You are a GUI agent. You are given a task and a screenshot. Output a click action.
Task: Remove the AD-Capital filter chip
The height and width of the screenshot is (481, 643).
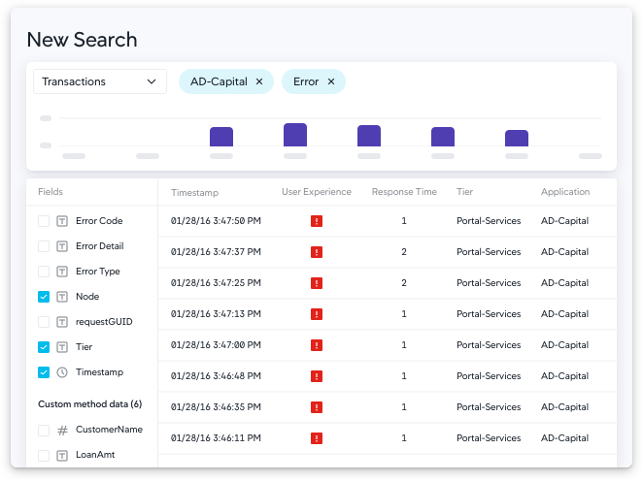(259, 81)
